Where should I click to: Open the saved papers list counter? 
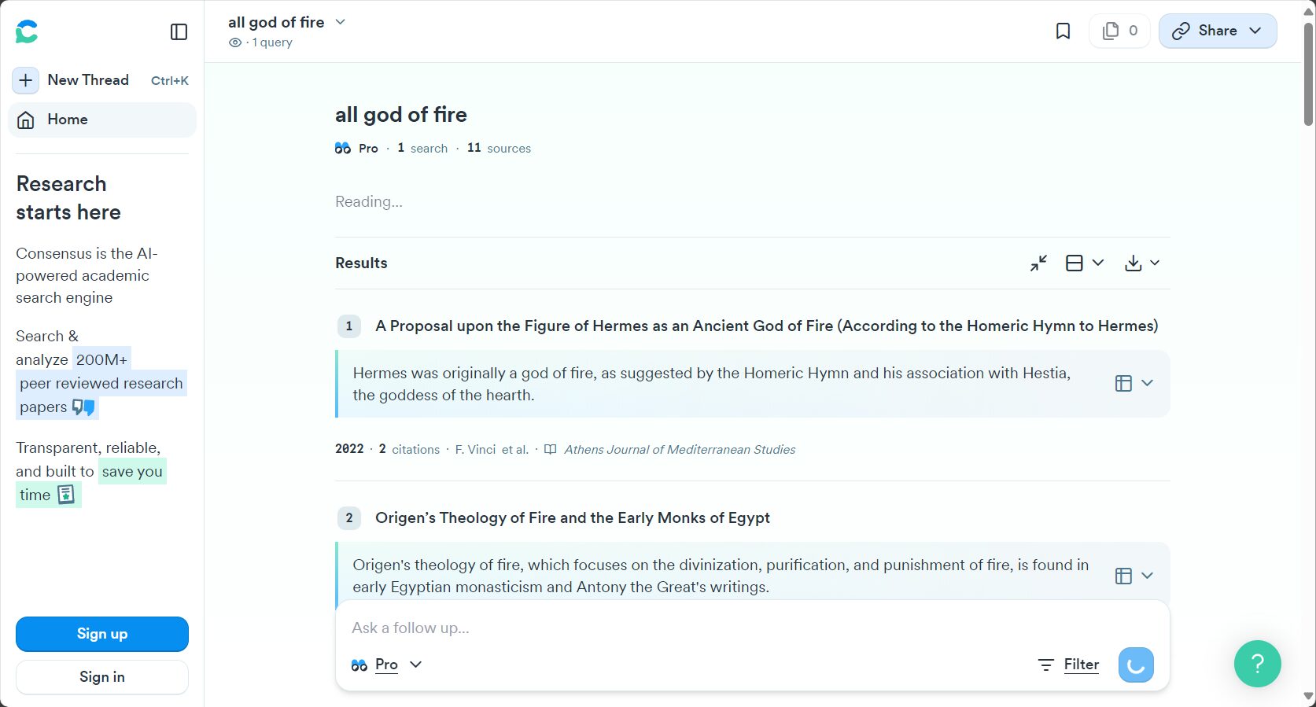point(1120,31)
